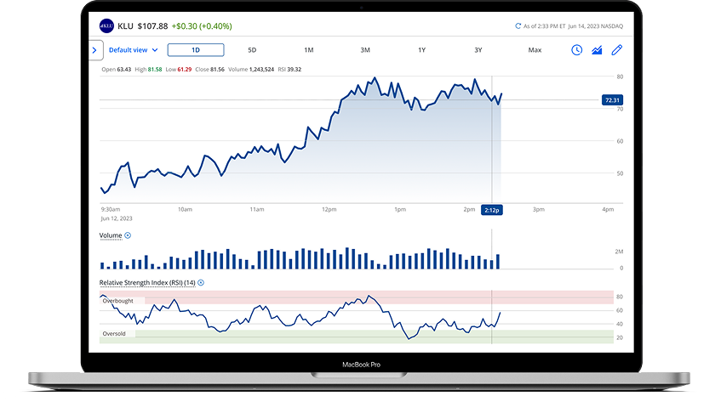The height and width of the screenshot is (402, 715).
Task: Select the 1Y time range
Action: (x=421, y=50)
